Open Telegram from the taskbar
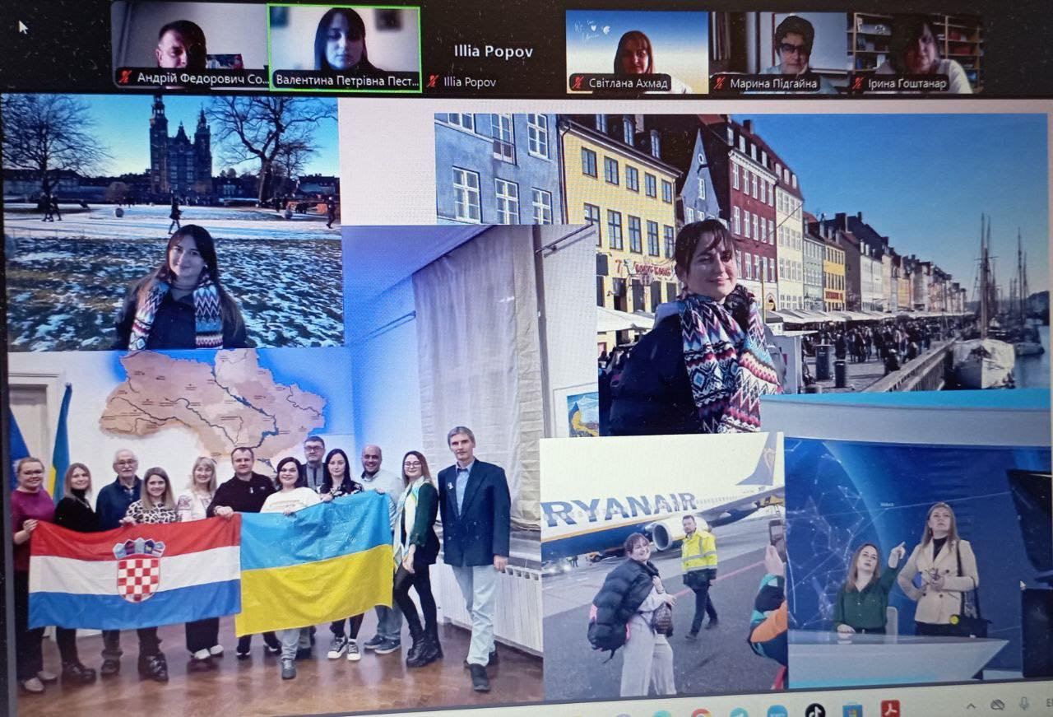This screenshot has width=1053, height=717. [x=739, y=713]
